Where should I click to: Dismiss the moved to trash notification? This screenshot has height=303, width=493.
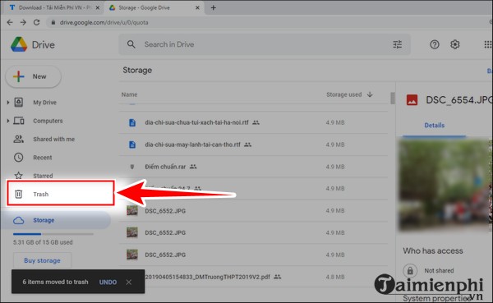pos(129,282)
